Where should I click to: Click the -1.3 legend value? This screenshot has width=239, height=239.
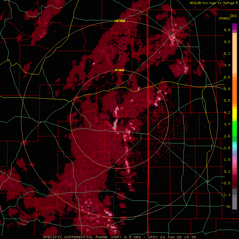click(226, 195)
